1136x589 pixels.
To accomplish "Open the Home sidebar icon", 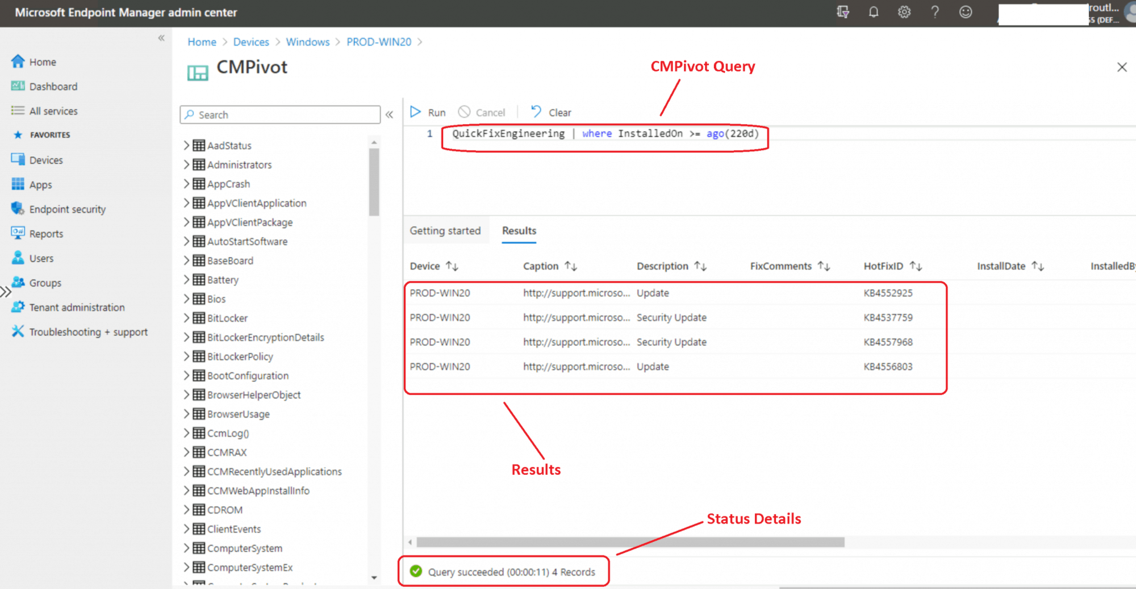I will [18, 61].
